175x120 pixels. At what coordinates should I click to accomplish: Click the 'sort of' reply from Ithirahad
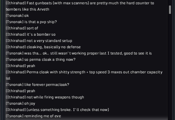click(x=33, y=28)
